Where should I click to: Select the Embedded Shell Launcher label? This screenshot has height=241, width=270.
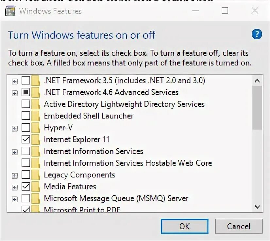(x=89, y=116)
